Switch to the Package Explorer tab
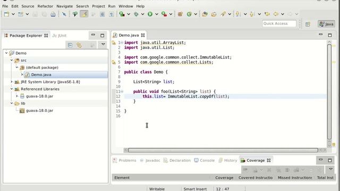Viewport: 340px width, 191px height. point(25,36)
